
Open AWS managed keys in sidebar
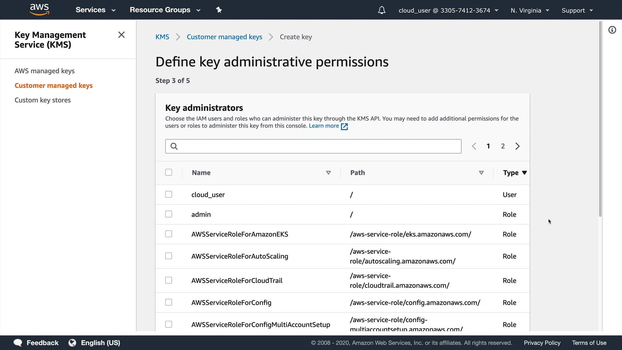point(44,71)
